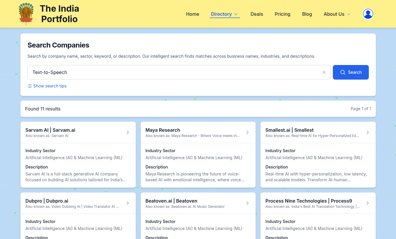Screen dimensions: 396x239
Task: Go to the Home page
Action: click(193, 14)
